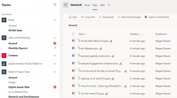Screen dimensions: 177x98
Task: Click the filter funnel icon beside Teams
Action: 55,5
